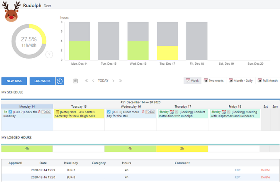Click the Rudolph reindeer avatar

click(11, 12)
